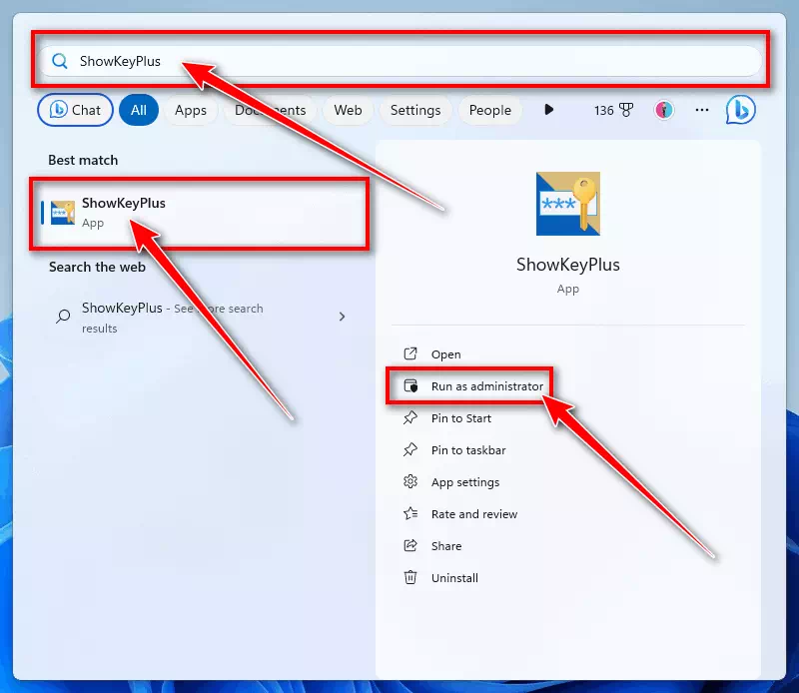Open the 136 rewards points trophy

coord(613,110)
